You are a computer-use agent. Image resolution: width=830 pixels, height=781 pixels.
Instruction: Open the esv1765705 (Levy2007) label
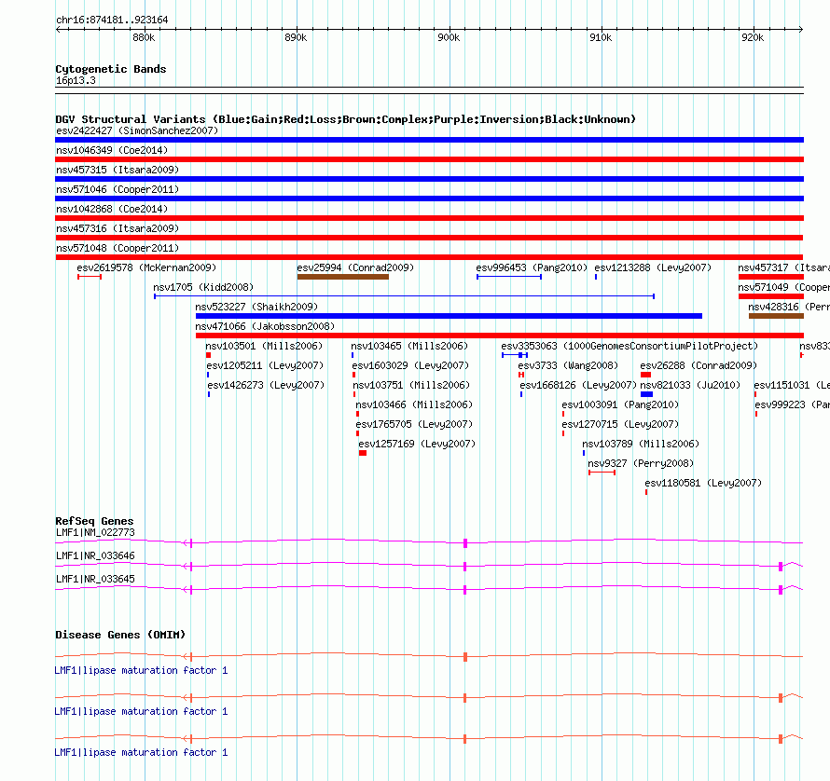pos(414,424)
